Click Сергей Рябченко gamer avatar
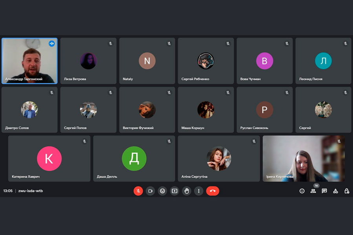The width and height of the screenshot is (353, 235). click(x=206, y=61)
